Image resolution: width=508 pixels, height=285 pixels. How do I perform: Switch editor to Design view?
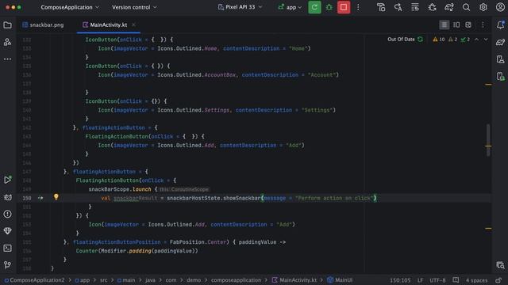pos(468,25)
